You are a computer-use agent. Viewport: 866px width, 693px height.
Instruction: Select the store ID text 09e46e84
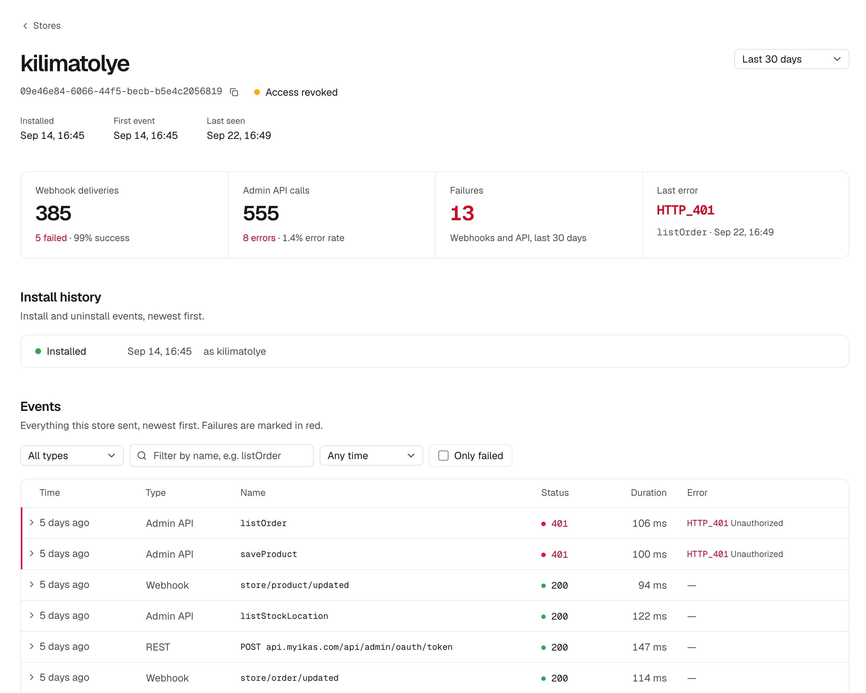[121, 91]
